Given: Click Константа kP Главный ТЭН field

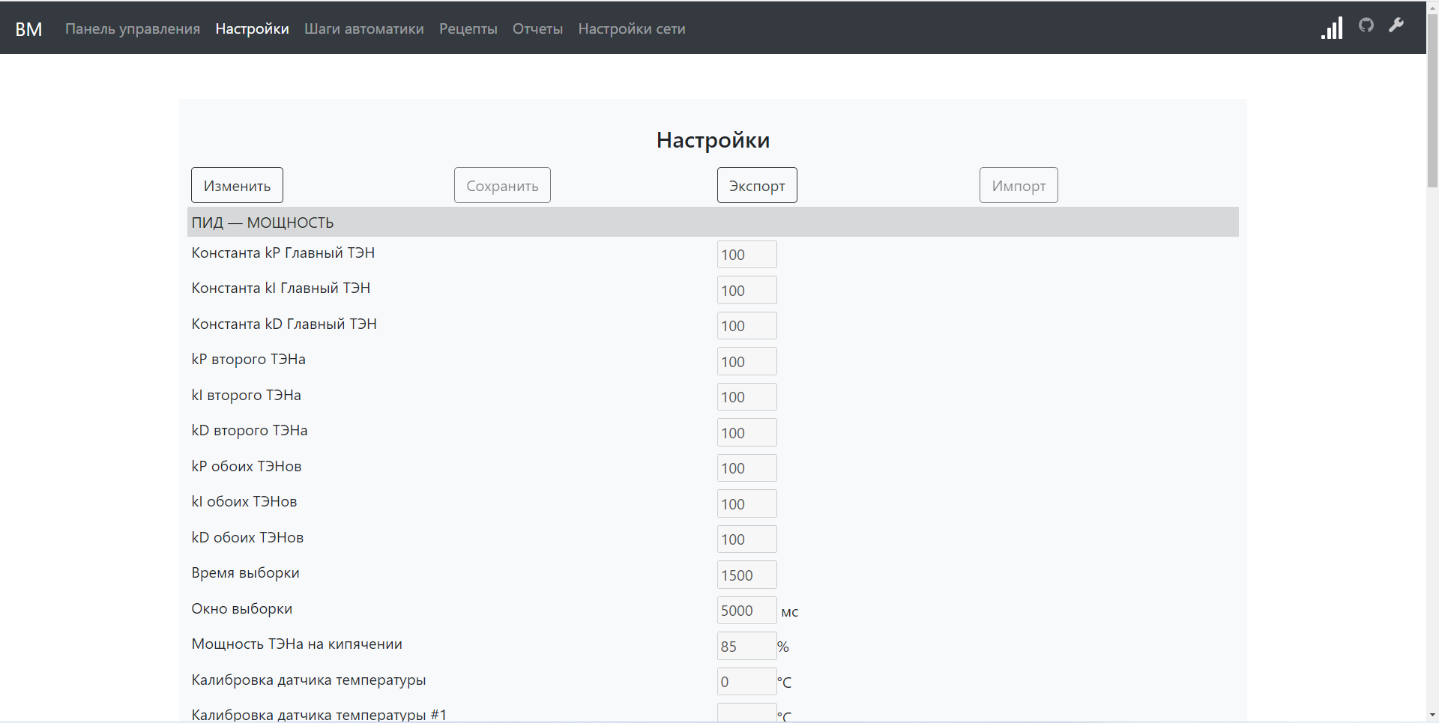Looking at the screenshot, I should coord(746,255).
